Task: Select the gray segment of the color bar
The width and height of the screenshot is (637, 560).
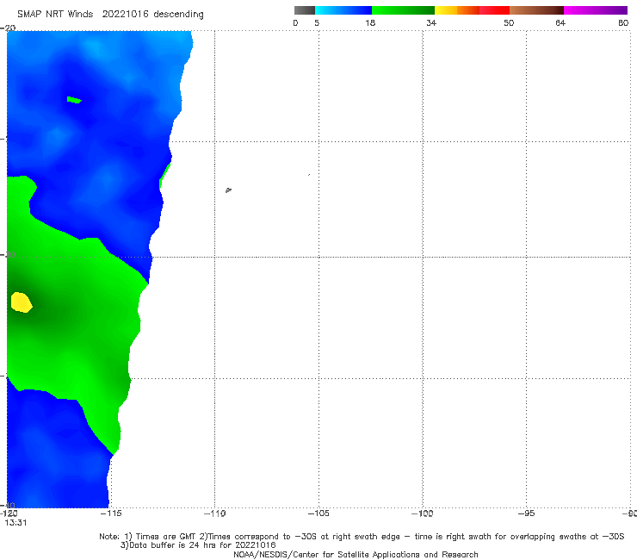Action: [305, 10]
